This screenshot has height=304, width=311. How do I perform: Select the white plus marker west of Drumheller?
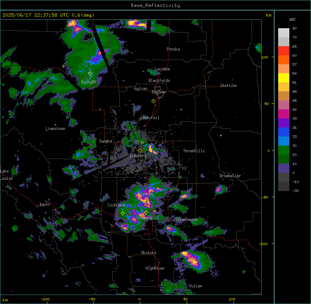pyautogui.click(x=221, y=135)
